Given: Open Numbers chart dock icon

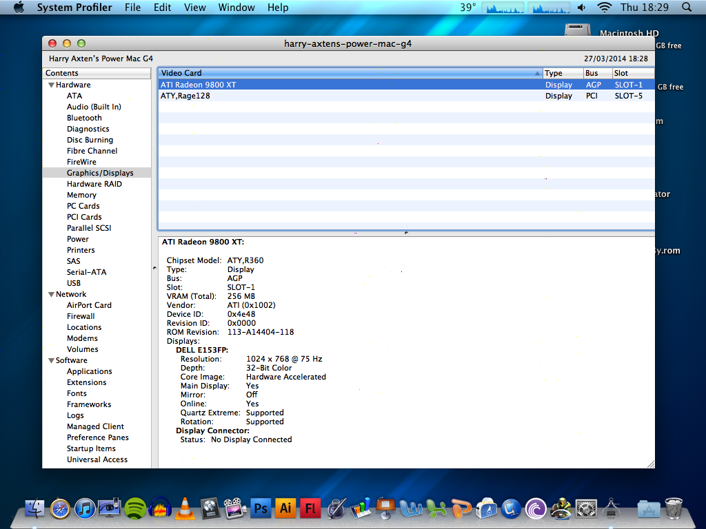Looking at the screenshot, I should (360, 509).
